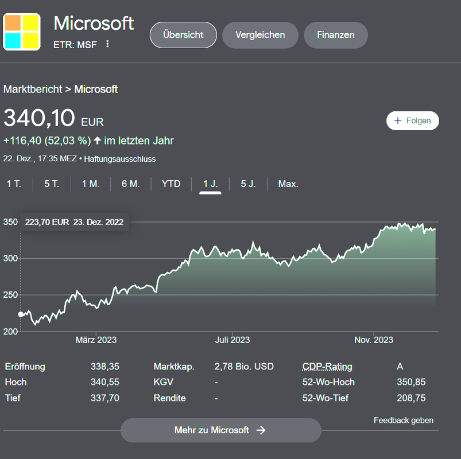Click the Hoch value 340,55
The height and width of the screenshot is (459, 461).
[105, 382]
